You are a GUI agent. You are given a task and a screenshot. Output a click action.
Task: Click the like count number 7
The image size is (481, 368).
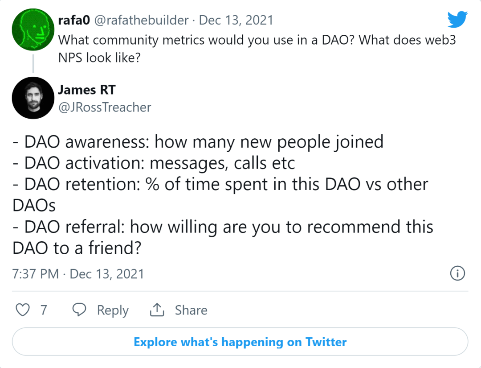click(44, 310)
